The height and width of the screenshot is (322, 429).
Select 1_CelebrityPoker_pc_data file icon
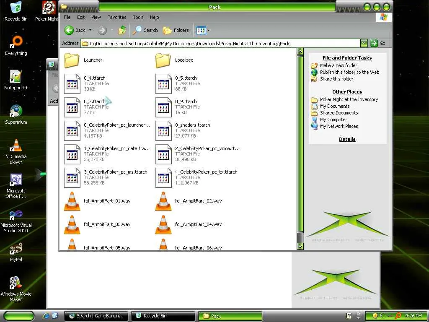tap(72, 154)
